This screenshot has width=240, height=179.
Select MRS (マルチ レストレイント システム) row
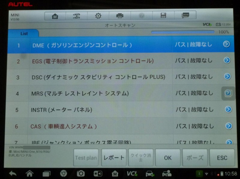click(x=121, y=93)
